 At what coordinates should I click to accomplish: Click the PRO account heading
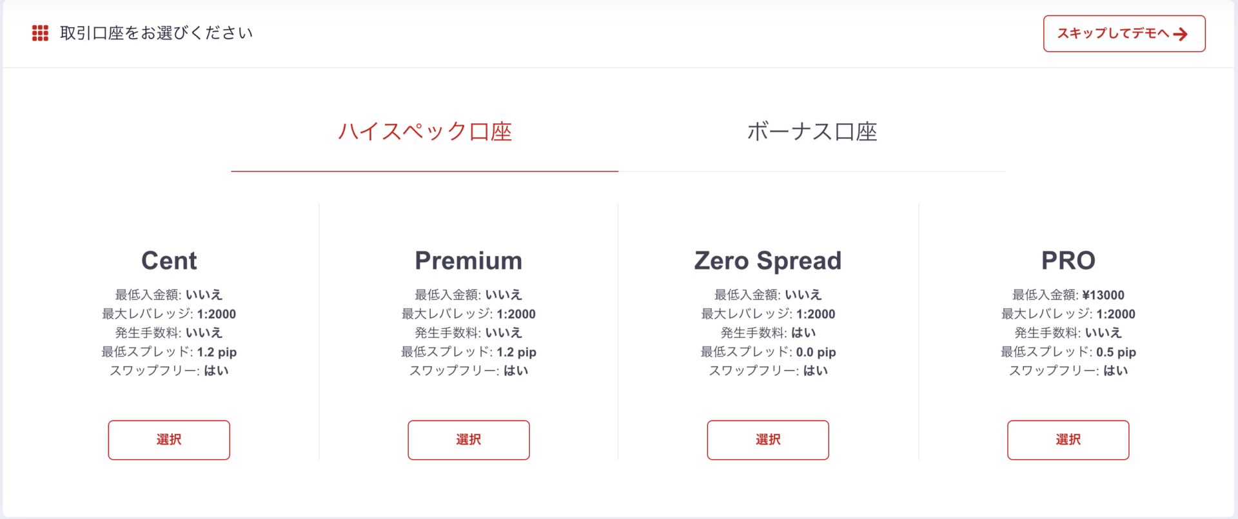tap(1068, 260)
